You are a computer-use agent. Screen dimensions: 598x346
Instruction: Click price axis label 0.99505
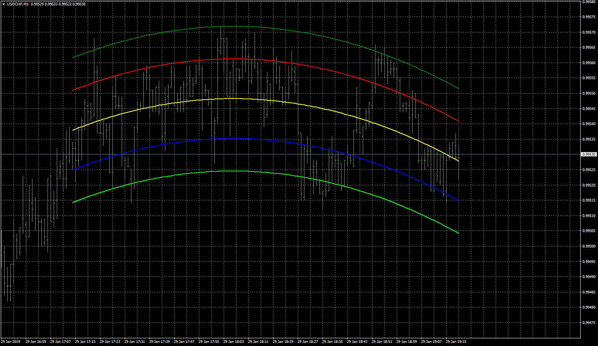click(589, 231)
